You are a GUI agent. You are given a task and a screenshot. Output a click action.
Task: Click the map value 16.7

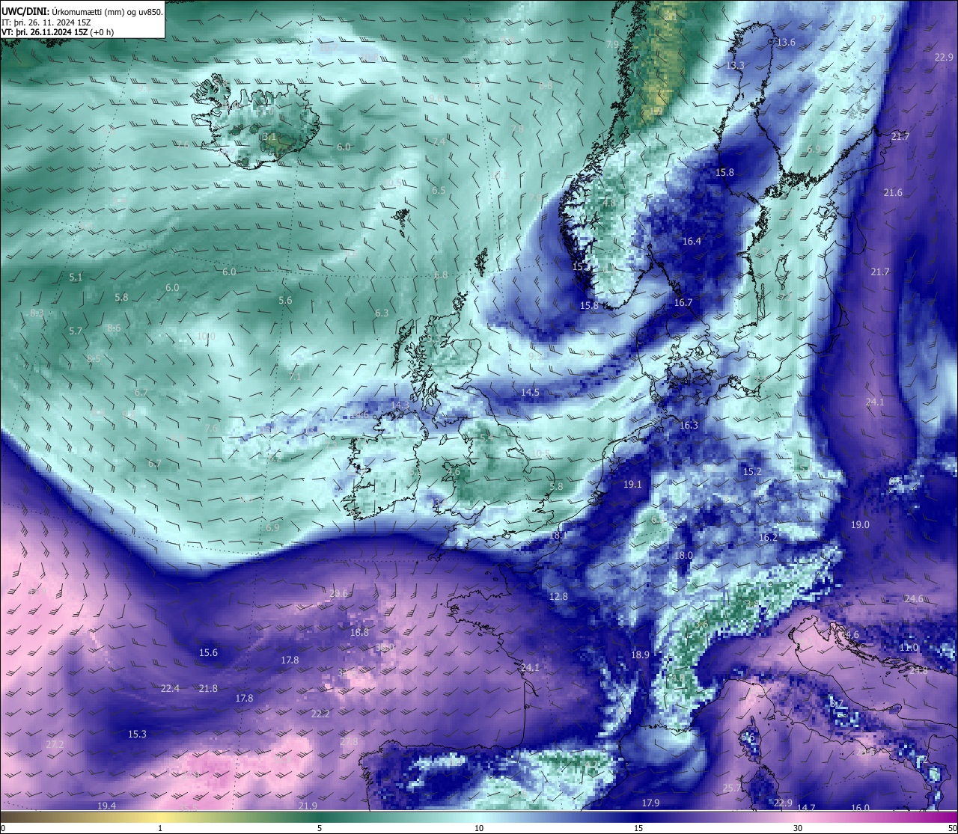(683, 303)
